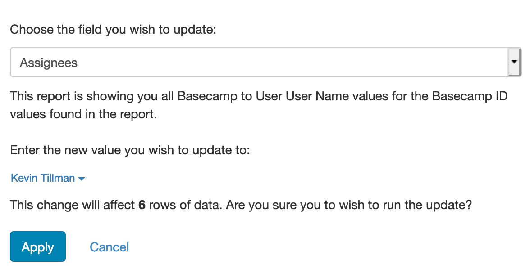The width and height of the screenshot is (530, 269).
Task: Click the 'This change will affect' text
Action: click(72, 206)
